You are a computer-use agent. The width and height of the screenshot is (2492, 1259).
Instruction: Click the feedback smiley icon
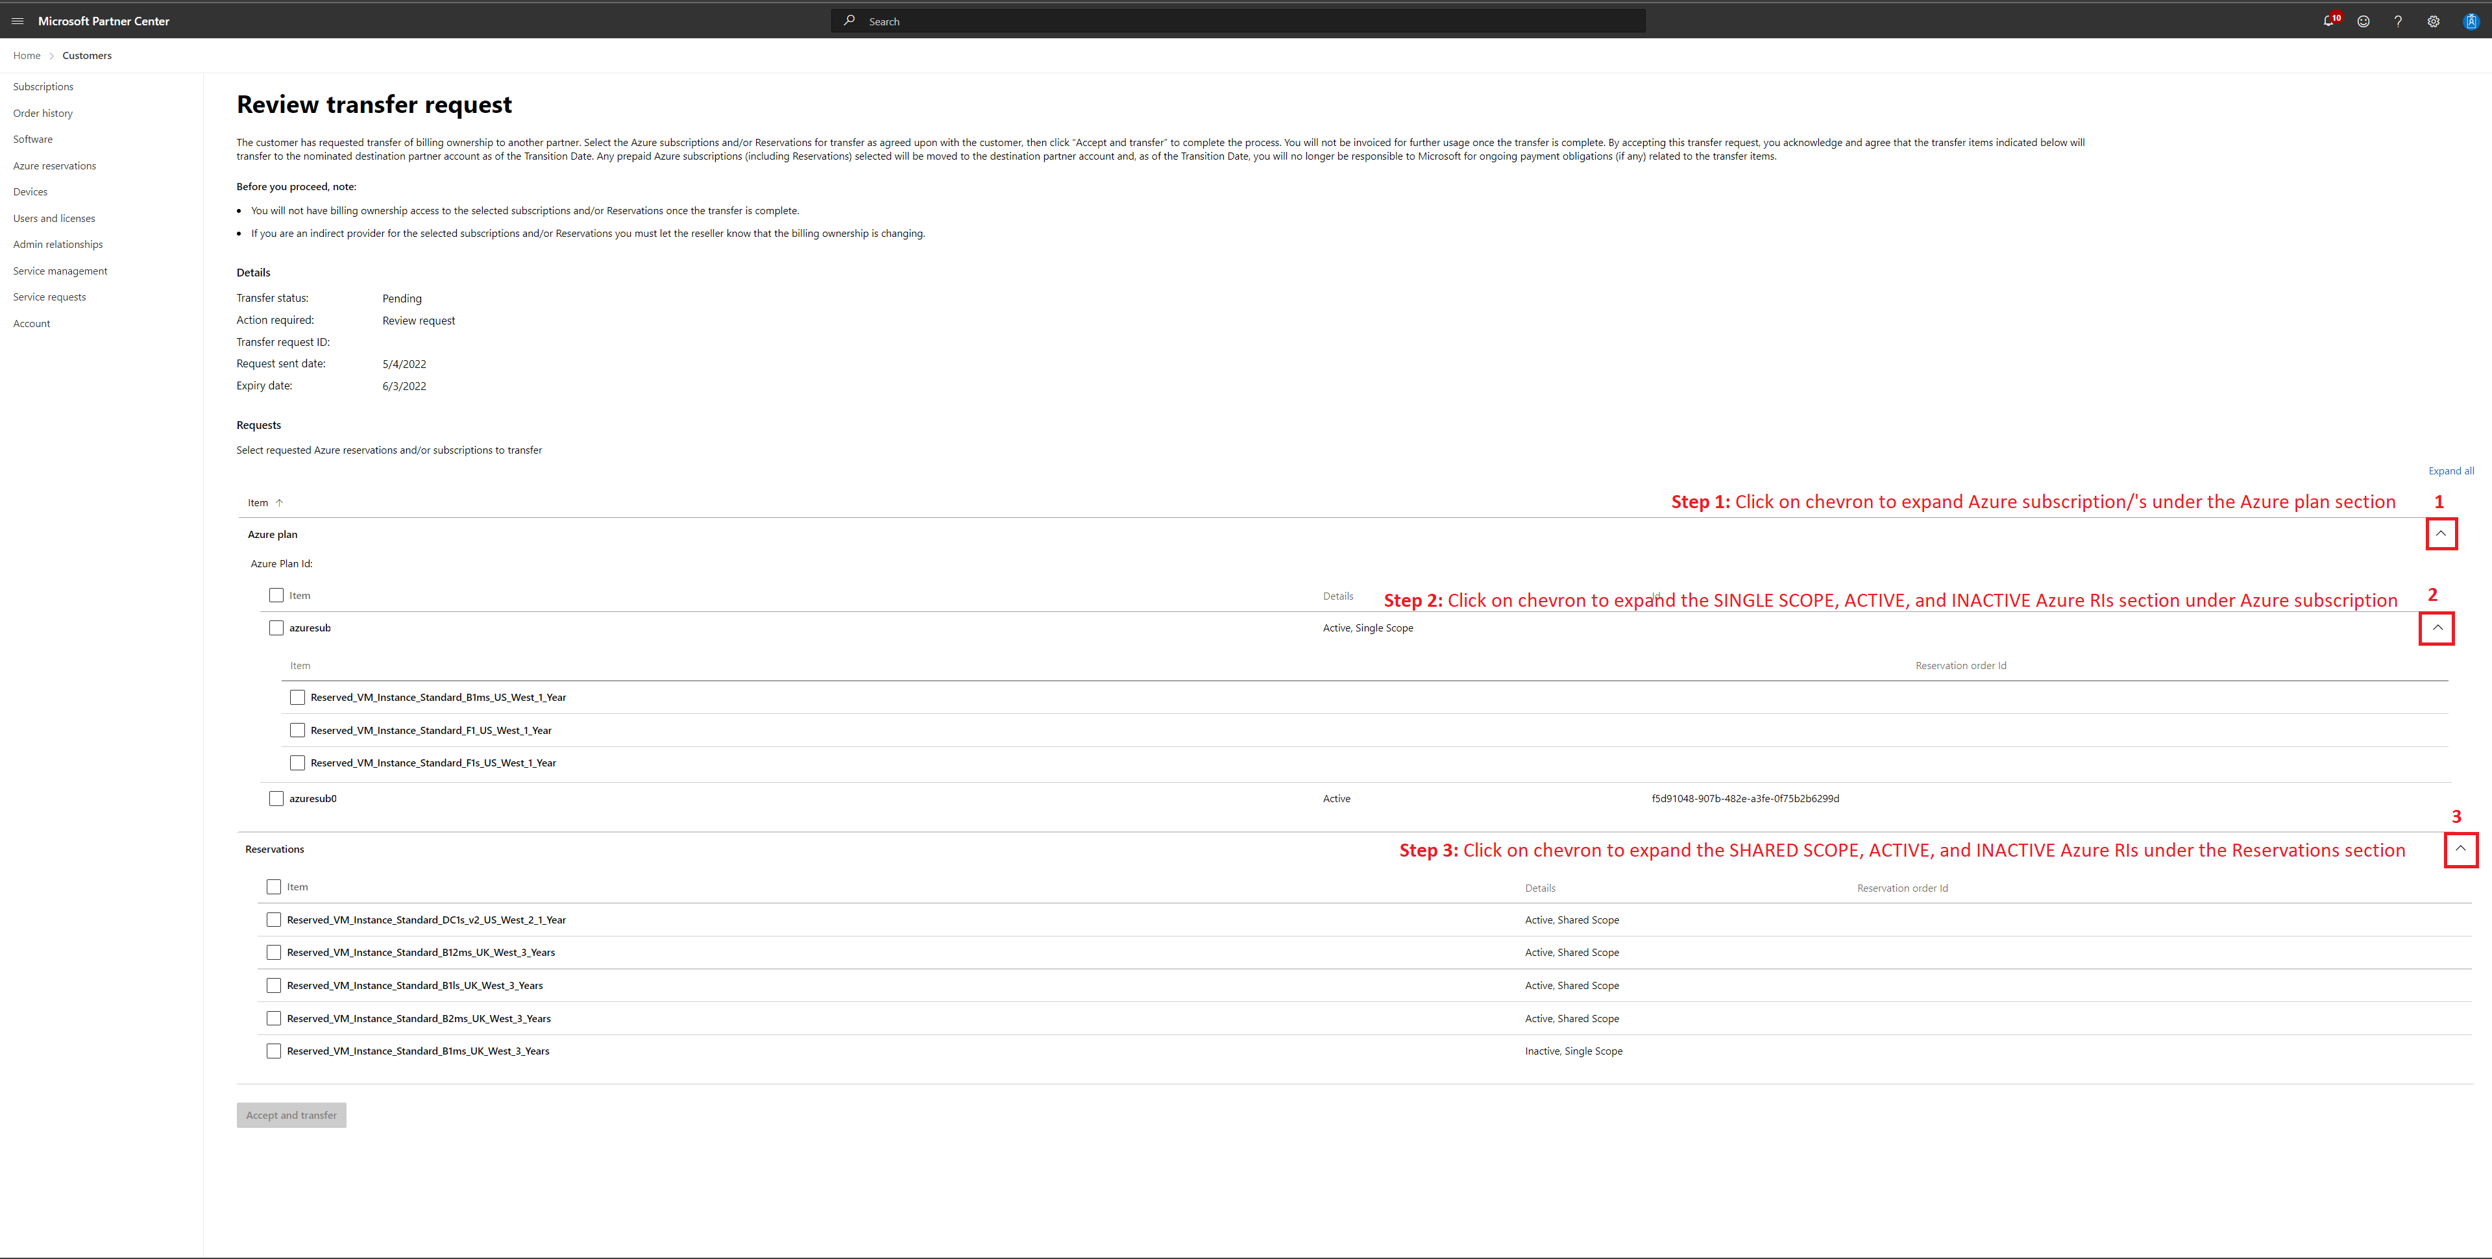tap(2364, 21)
